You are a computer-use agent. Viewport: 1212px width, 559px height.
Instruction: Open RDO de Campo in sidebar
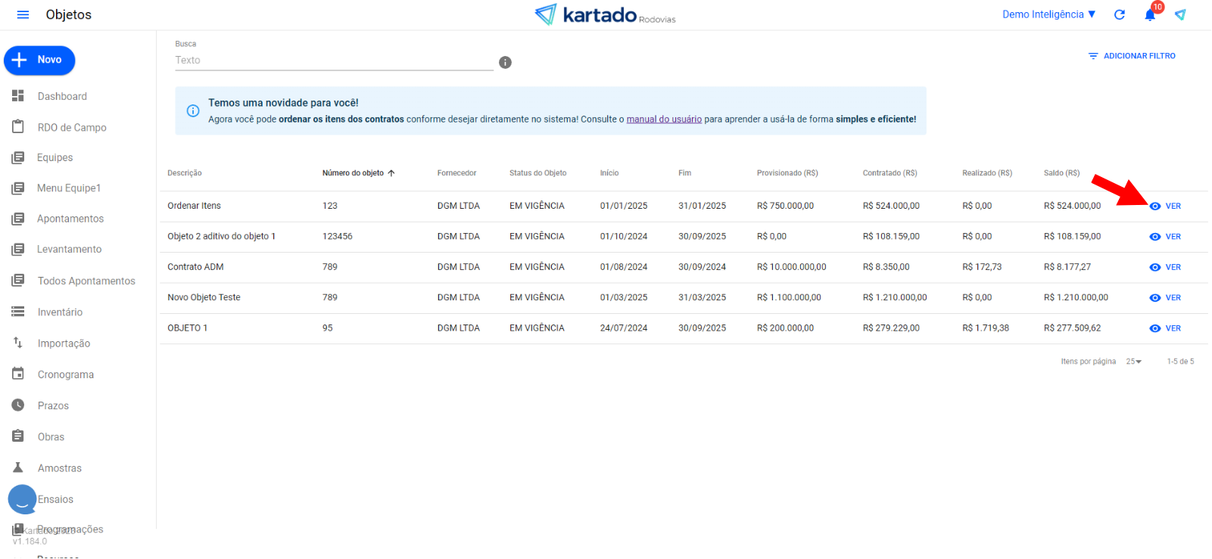[72, 127]
